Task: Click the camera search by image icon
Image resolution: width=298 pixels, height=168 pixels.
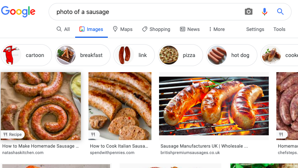Action: [249, 12]
